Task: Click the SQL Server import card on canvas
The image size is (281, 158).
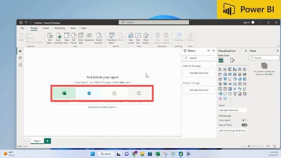Action: pyautogui.click(x=89, y=93)
